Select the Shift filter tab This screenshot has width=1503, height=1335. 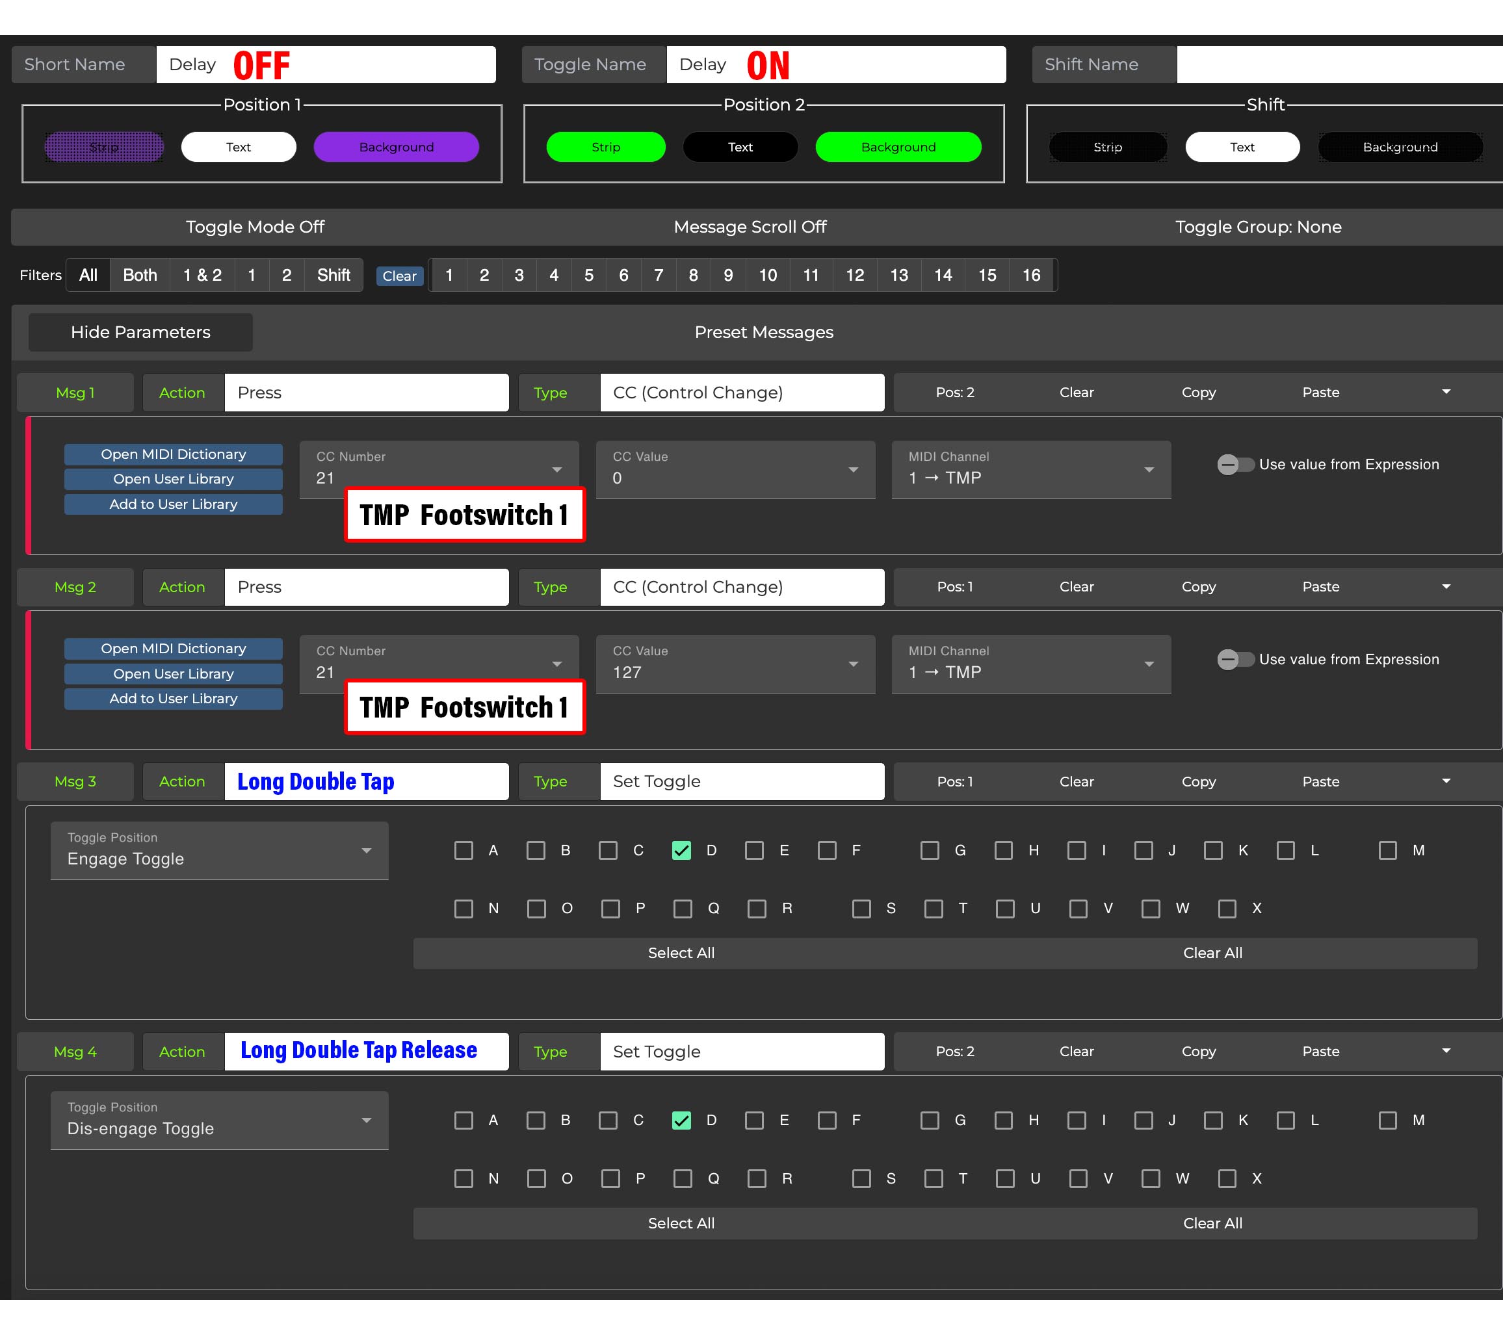(333, 275)
